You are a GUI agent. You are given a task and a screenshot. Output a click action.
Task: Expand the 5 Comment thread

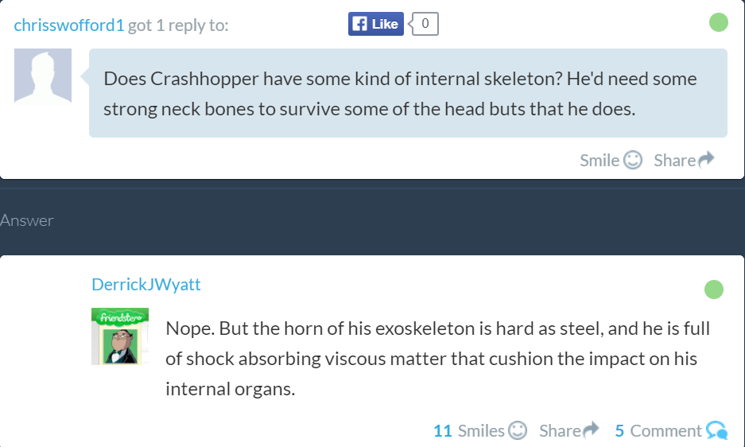pyautogui.click(x=658, y=430)
